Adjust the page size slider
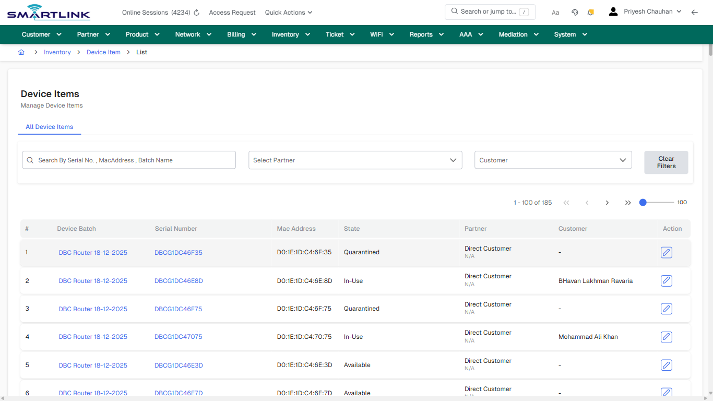Screen dimensions: 713x401 [x=643, y=202]
